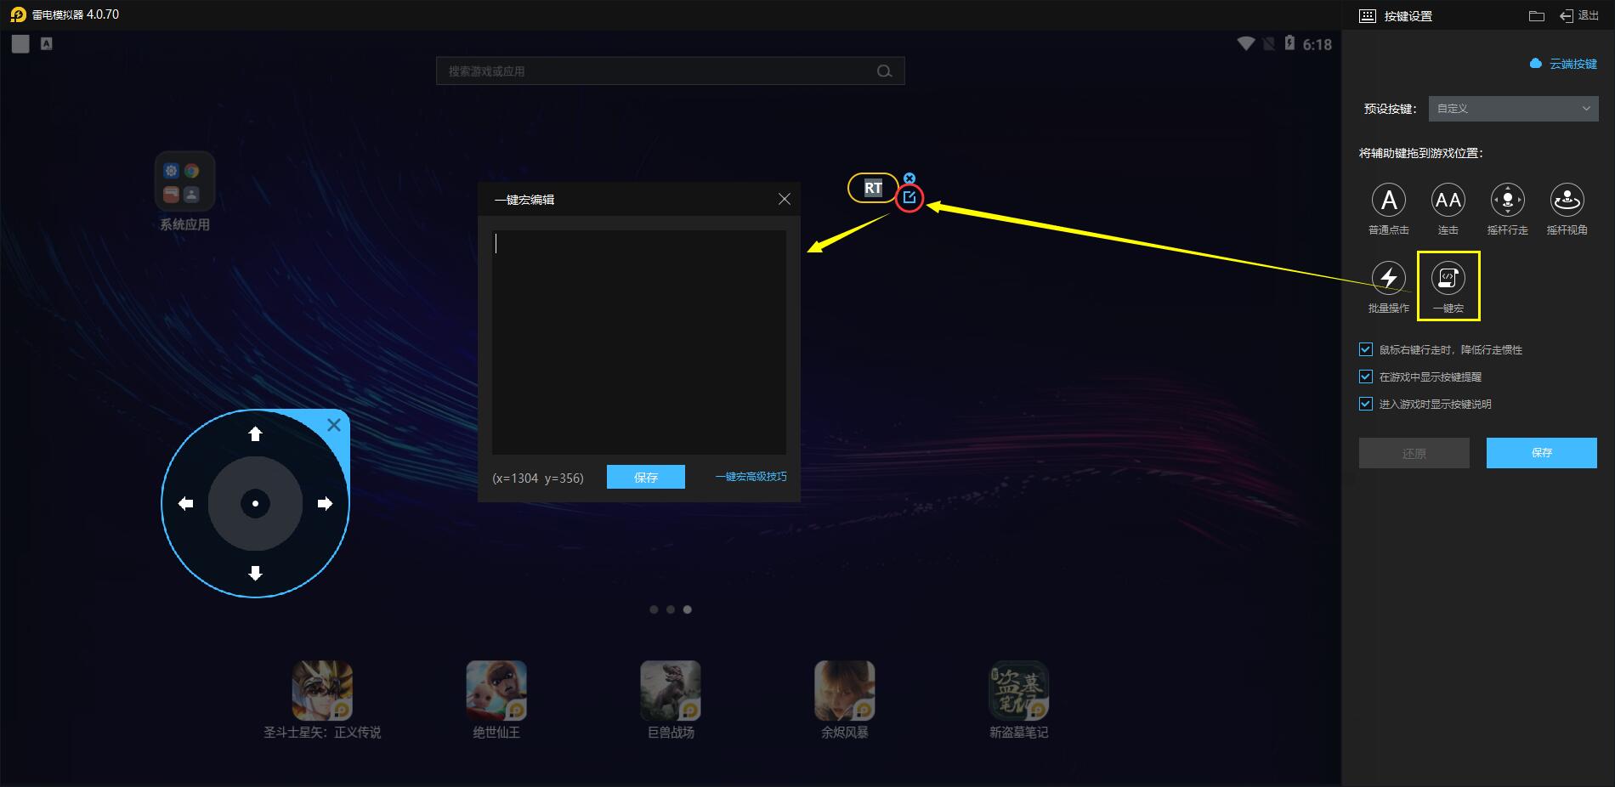Toggle 在游戏中显示按键提醒 checkbox
The image size is (1615, 787).
point(1366,377)
